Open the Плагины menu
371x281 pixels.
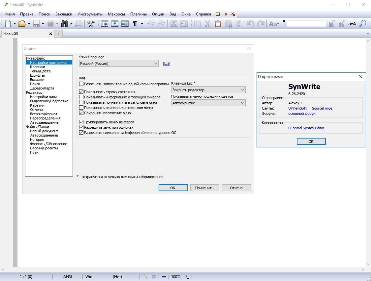coord(139,14)
